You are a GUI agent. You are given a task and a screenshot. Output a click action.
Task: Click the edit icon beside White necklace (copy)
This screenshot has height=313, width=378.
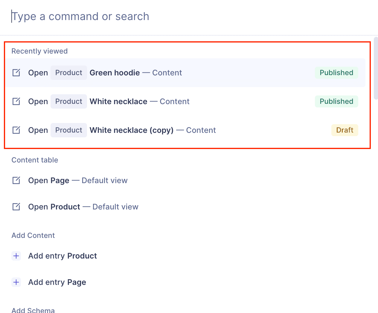pos(16,130)
